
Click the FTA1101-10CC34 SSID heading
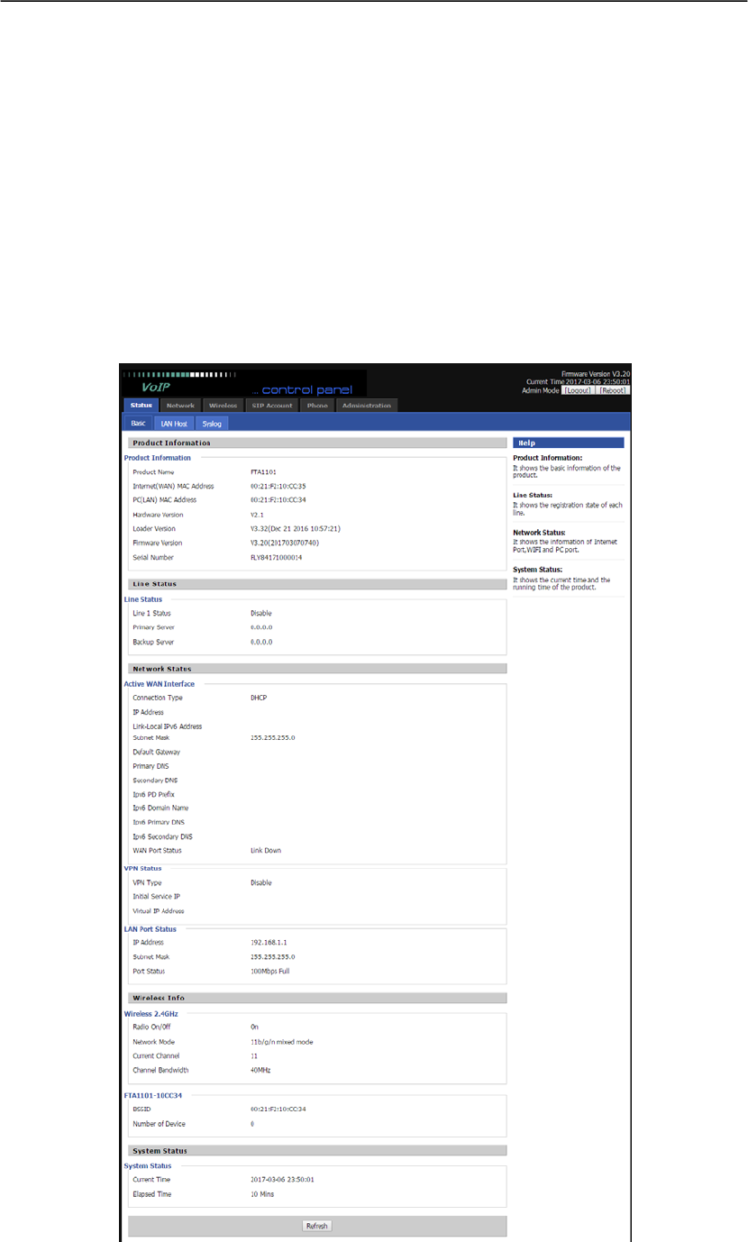point(154,1095)
